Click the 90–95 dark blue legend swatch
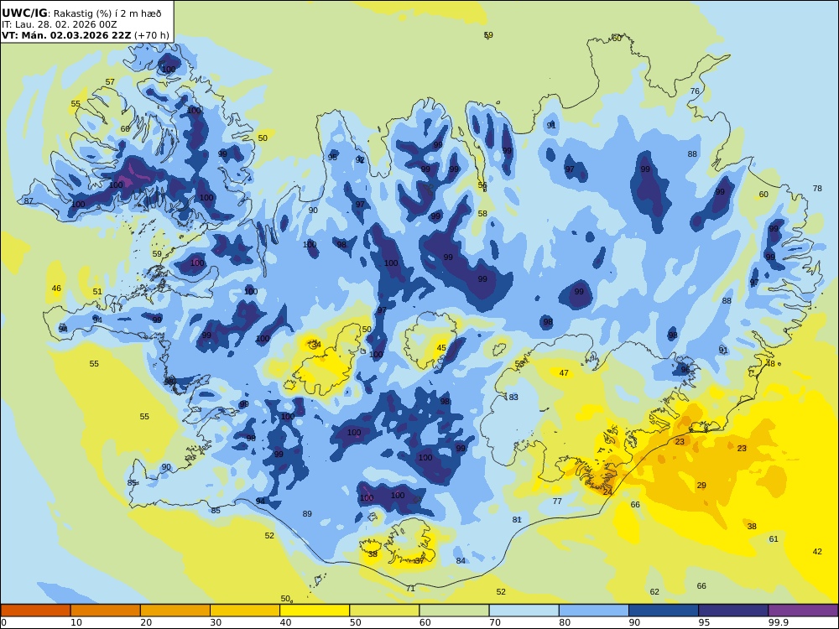Image resolution: width=839 pixels, height=629 pixels. [x=664, y=611]
